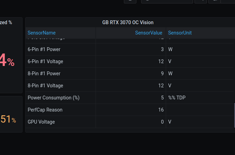Click the sensor table vertical scrollbar
The width and height of the screenshot is (235, 155).
[234, 115]
